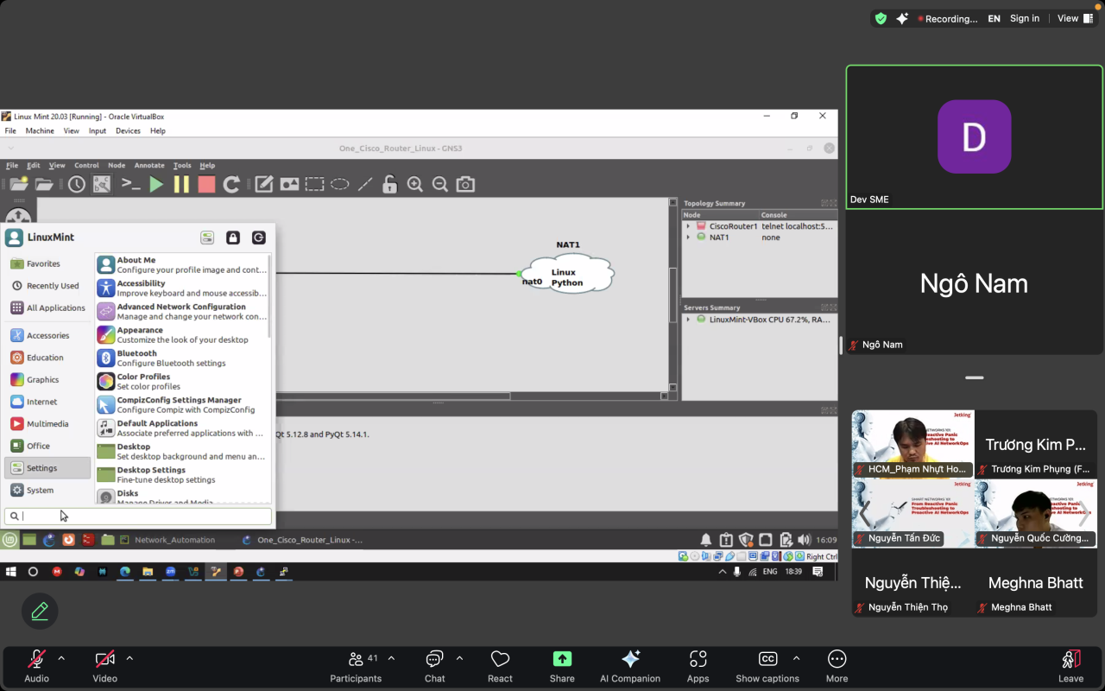This screenshot has height=691, width=1105.
Task: Click the Mint menu application list scrollbar
Action: click(270, 295)
